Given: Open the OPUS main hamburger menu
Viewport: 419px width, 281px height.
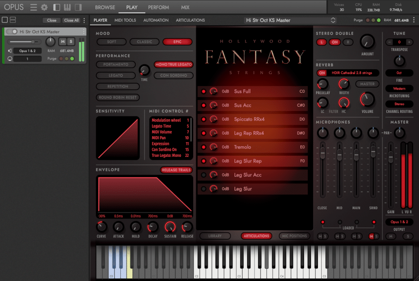Looking at the screenshot, I should (x=34, y=7).
